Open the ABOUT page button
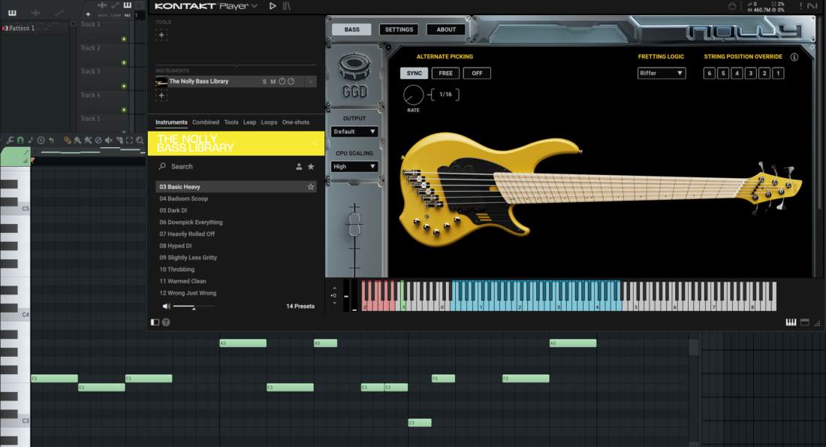The image size is (826, 447). tap(446, 29)
